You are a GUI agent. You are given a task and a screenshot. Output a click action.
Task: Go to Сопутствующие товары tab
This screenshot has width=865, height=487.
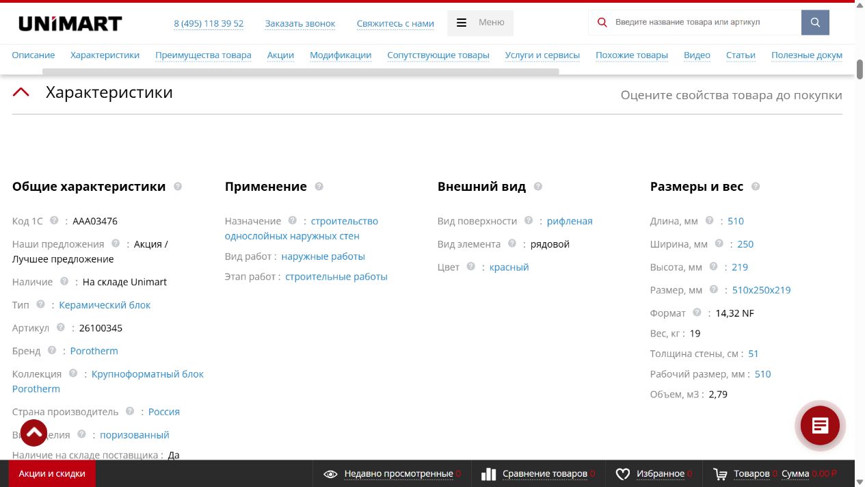(x=438, y=55)
